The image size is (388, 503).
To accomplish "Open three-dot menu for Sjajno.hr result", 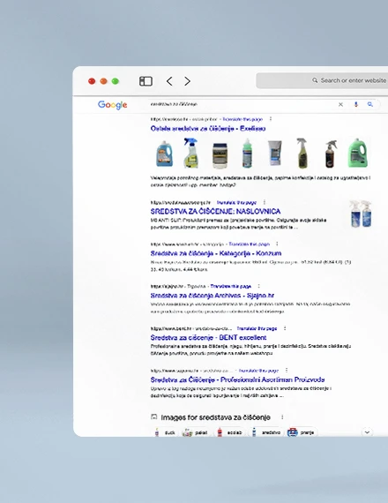I will point(258,286).
